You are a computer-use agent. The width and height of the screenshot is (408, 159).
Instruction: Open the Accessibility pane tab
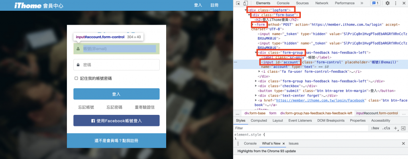pos(381,120)
